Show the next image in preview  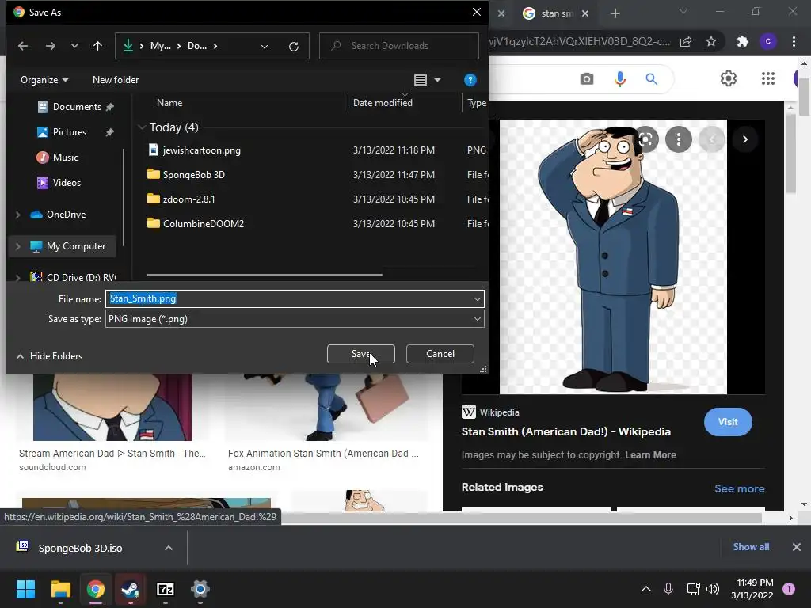point(744,139)
